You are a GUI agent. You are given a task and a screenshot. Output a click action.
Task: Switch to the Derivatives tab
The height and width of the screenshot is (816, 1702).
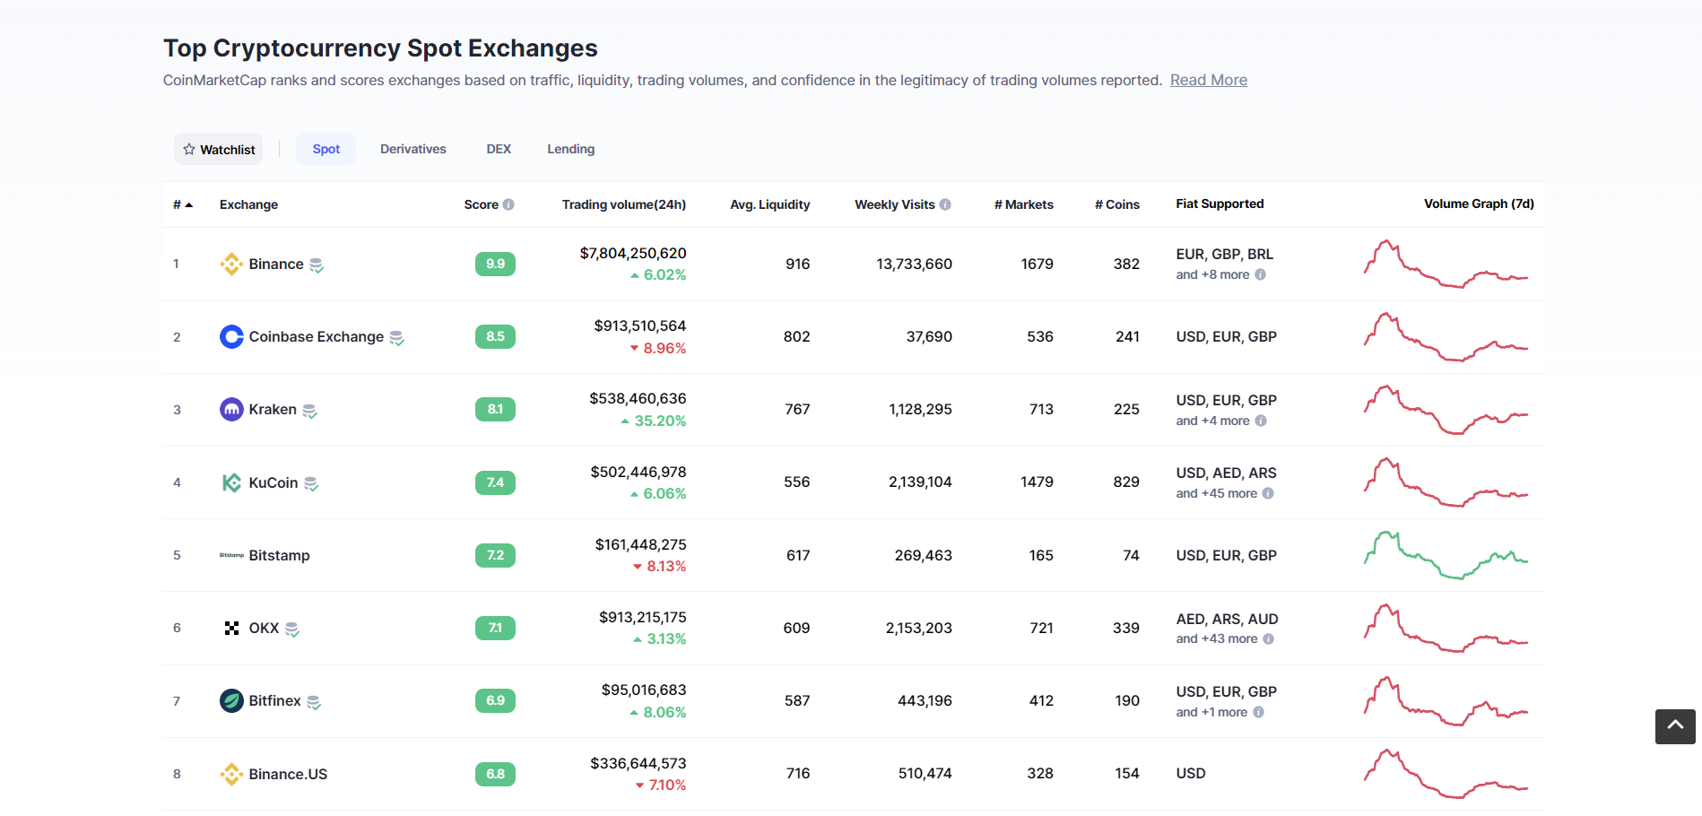[413, 149]
